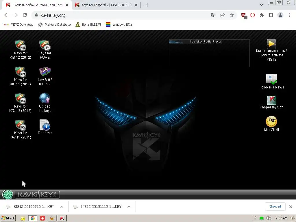Bookmark this page with the star
Viewport: 296px width, 222px height.
pos(232,15)
